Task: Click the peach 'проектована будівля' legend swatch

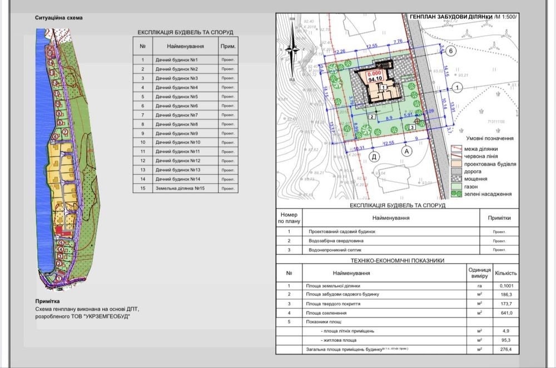Action: [x=456, y=164]
